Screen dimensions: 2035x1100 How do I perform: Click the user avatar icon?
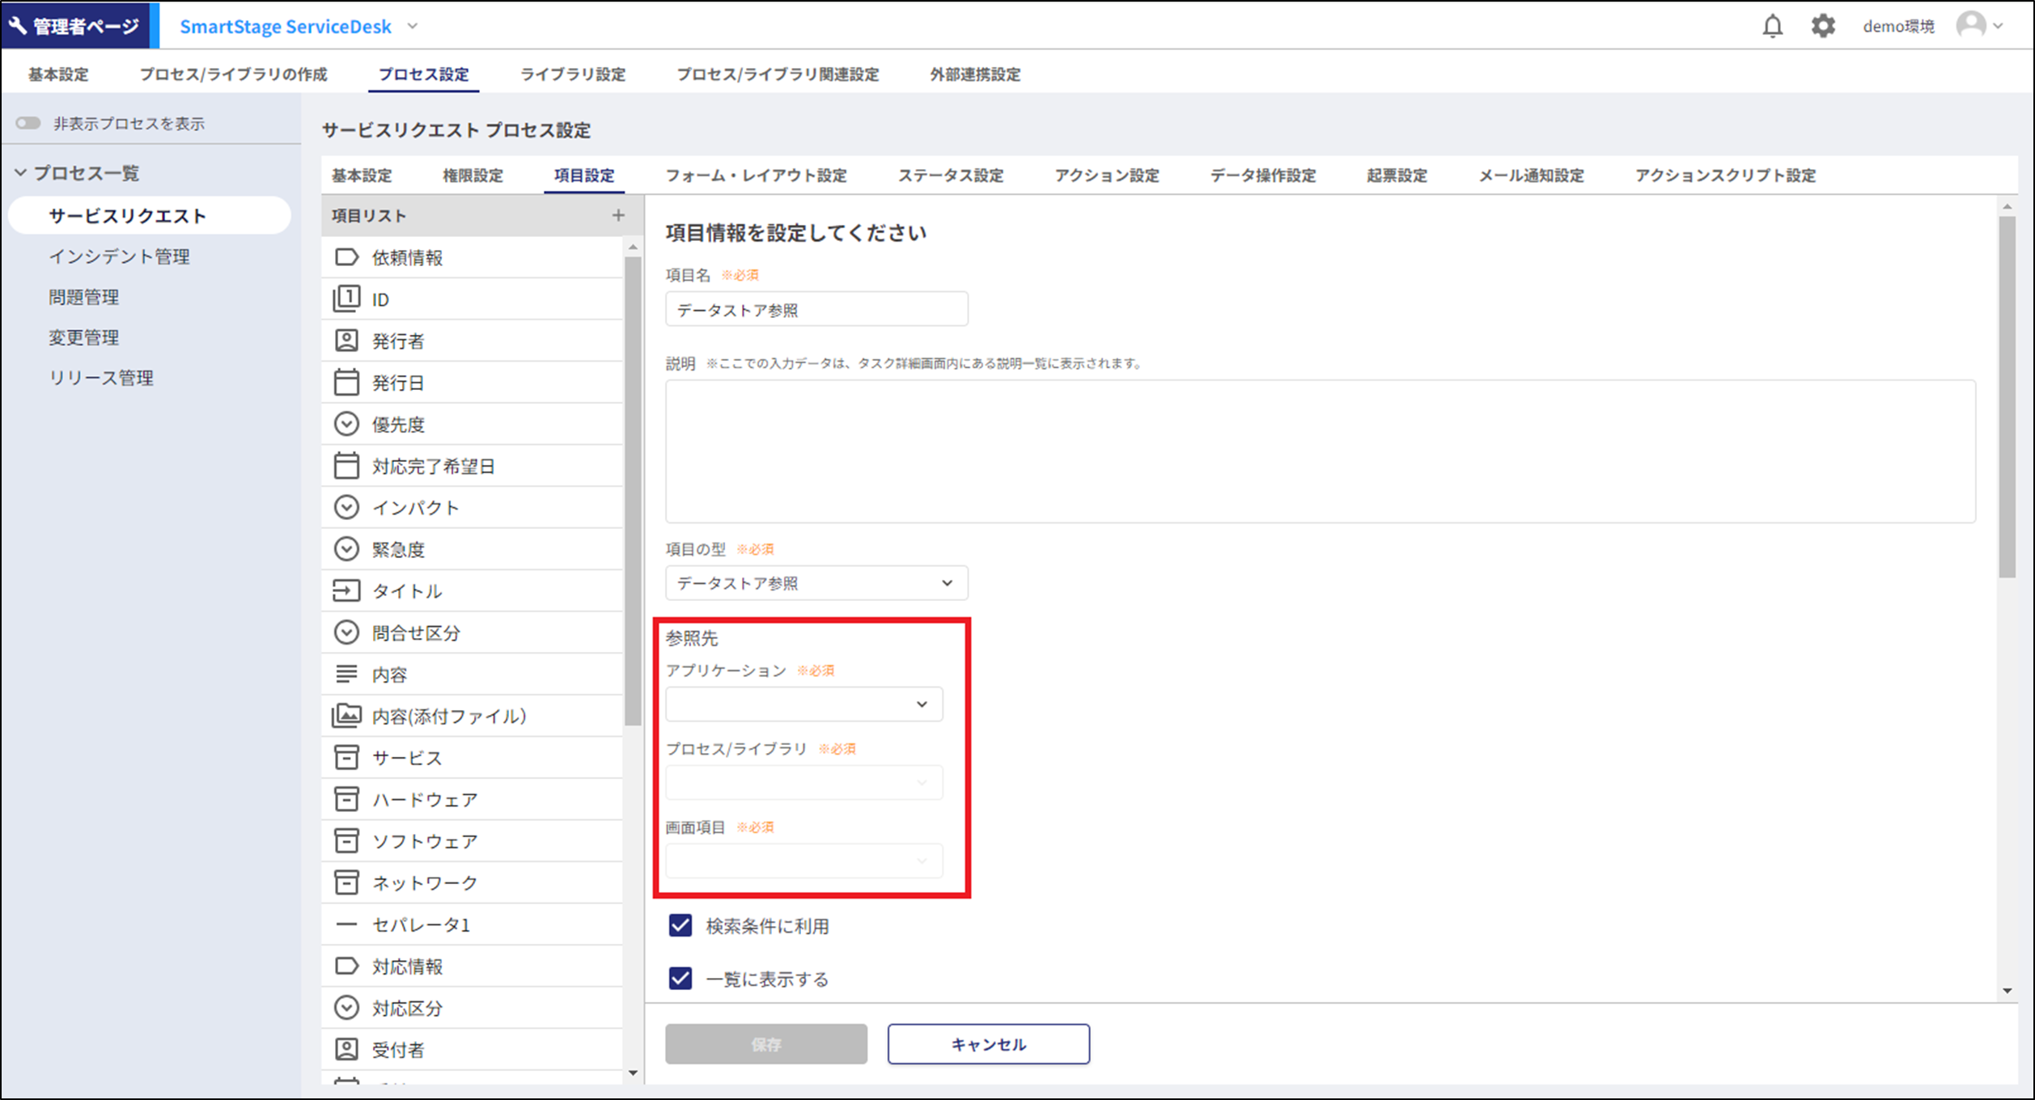click(1970, 25)
